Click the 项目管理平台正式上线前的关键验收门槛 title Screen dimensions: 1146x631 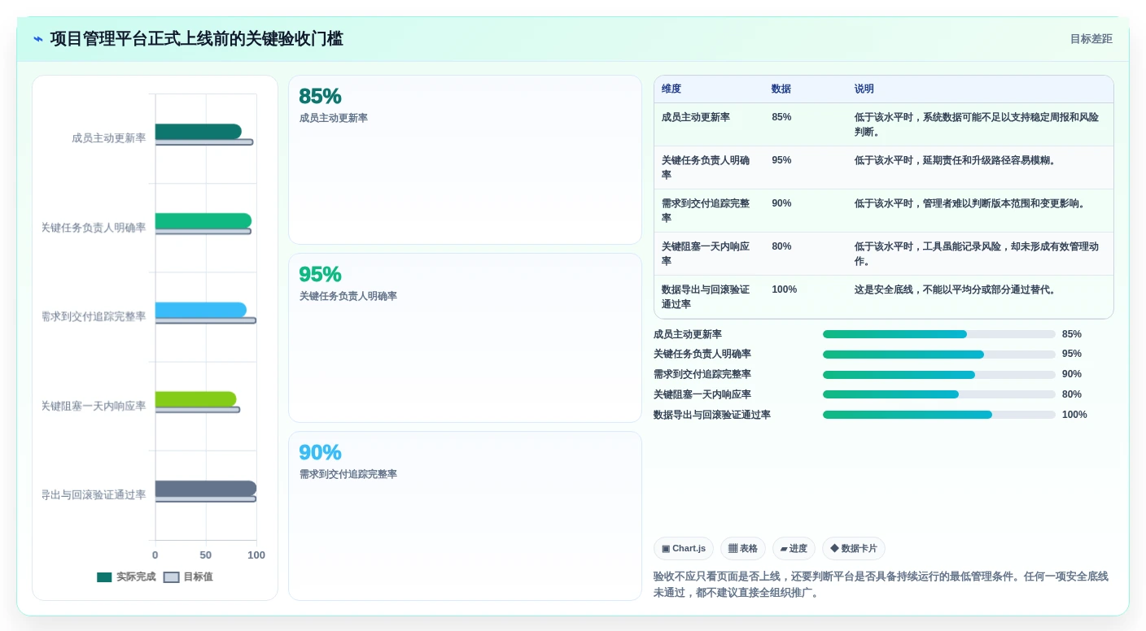tap(196, 39)
